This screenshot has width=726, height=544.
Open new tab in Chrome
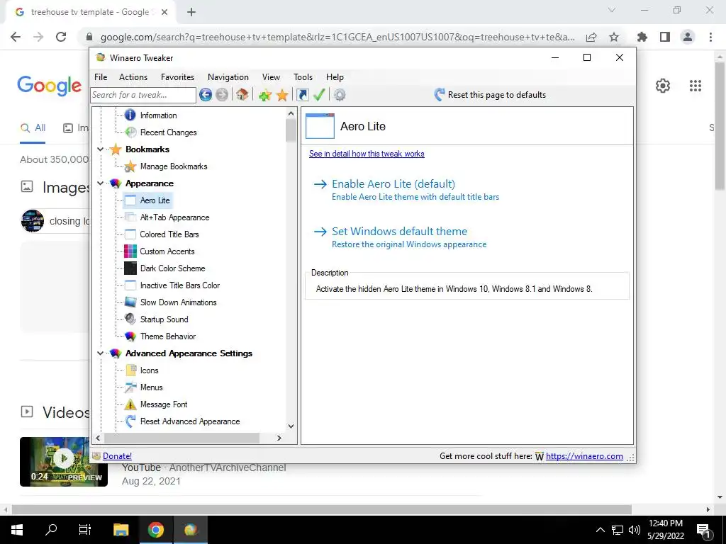pos(191,12)
